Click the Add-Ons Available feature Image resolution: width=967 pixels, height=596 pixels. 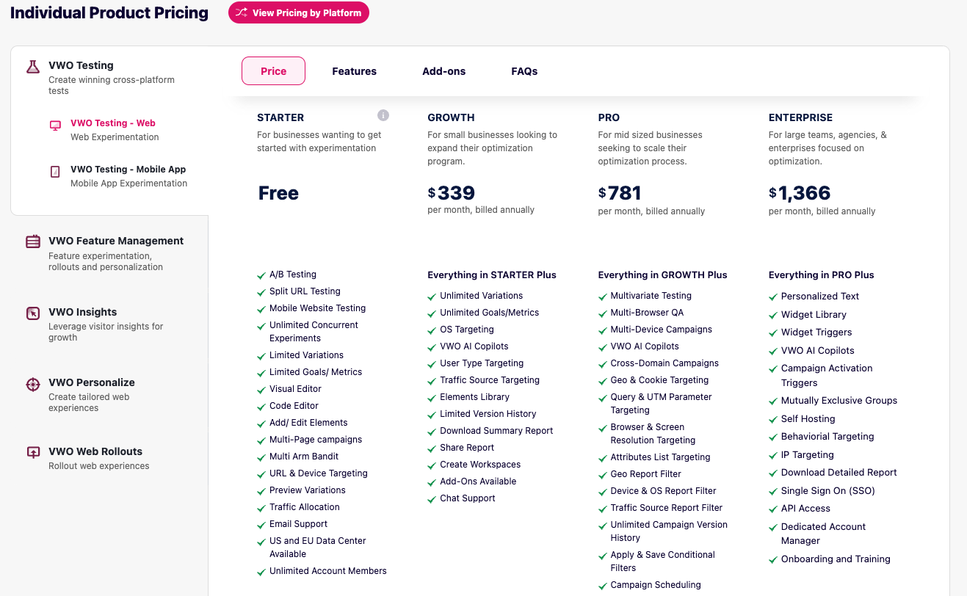coord(478,481)
